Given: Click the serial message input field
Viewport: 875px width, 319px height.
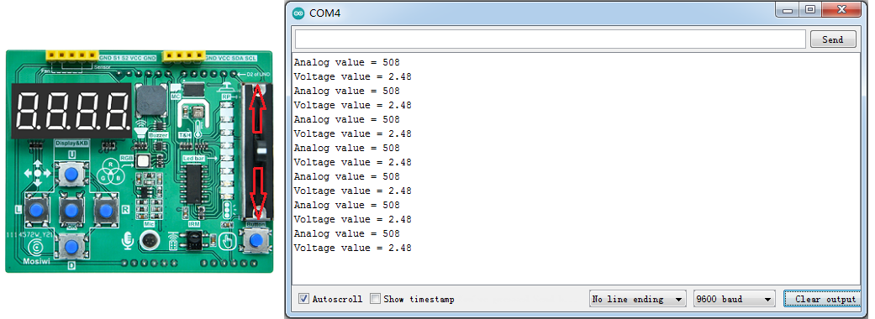Looking at the screenshot, I should [551, 39].
